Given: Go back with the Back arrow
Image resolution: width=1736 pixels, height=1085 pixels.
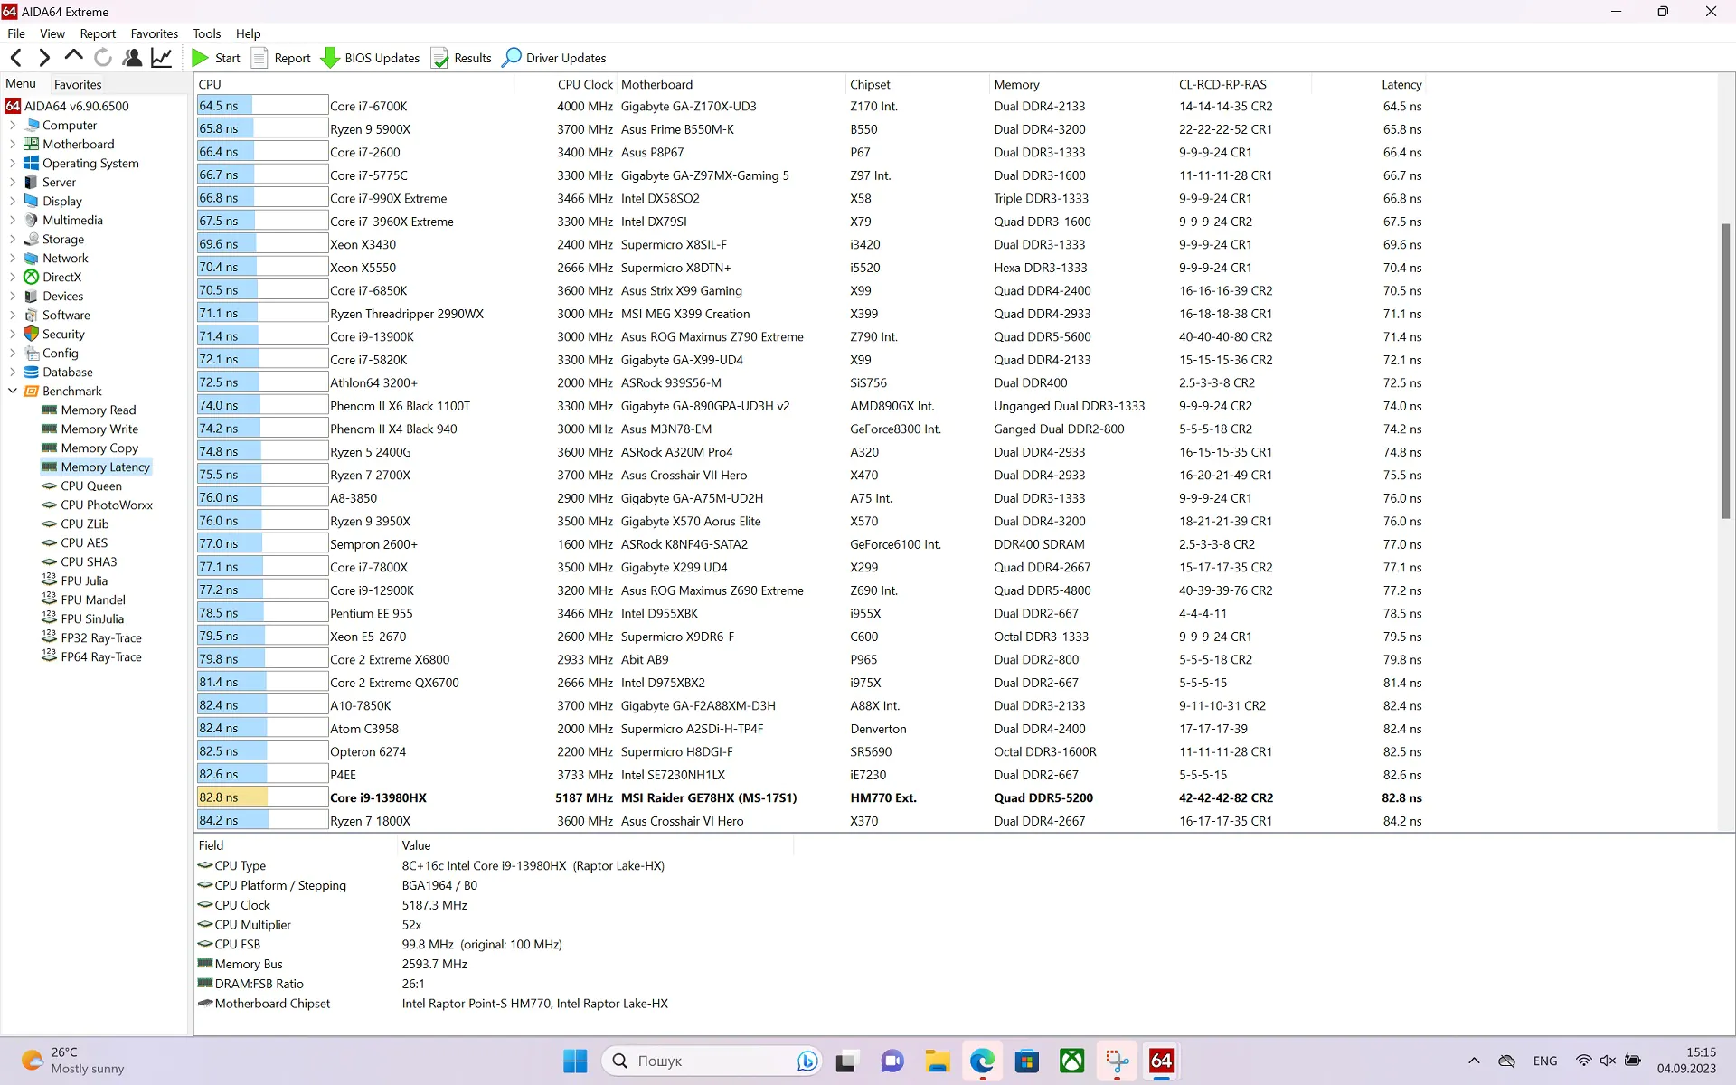Looking at the screenshot, I should (16, 58).
